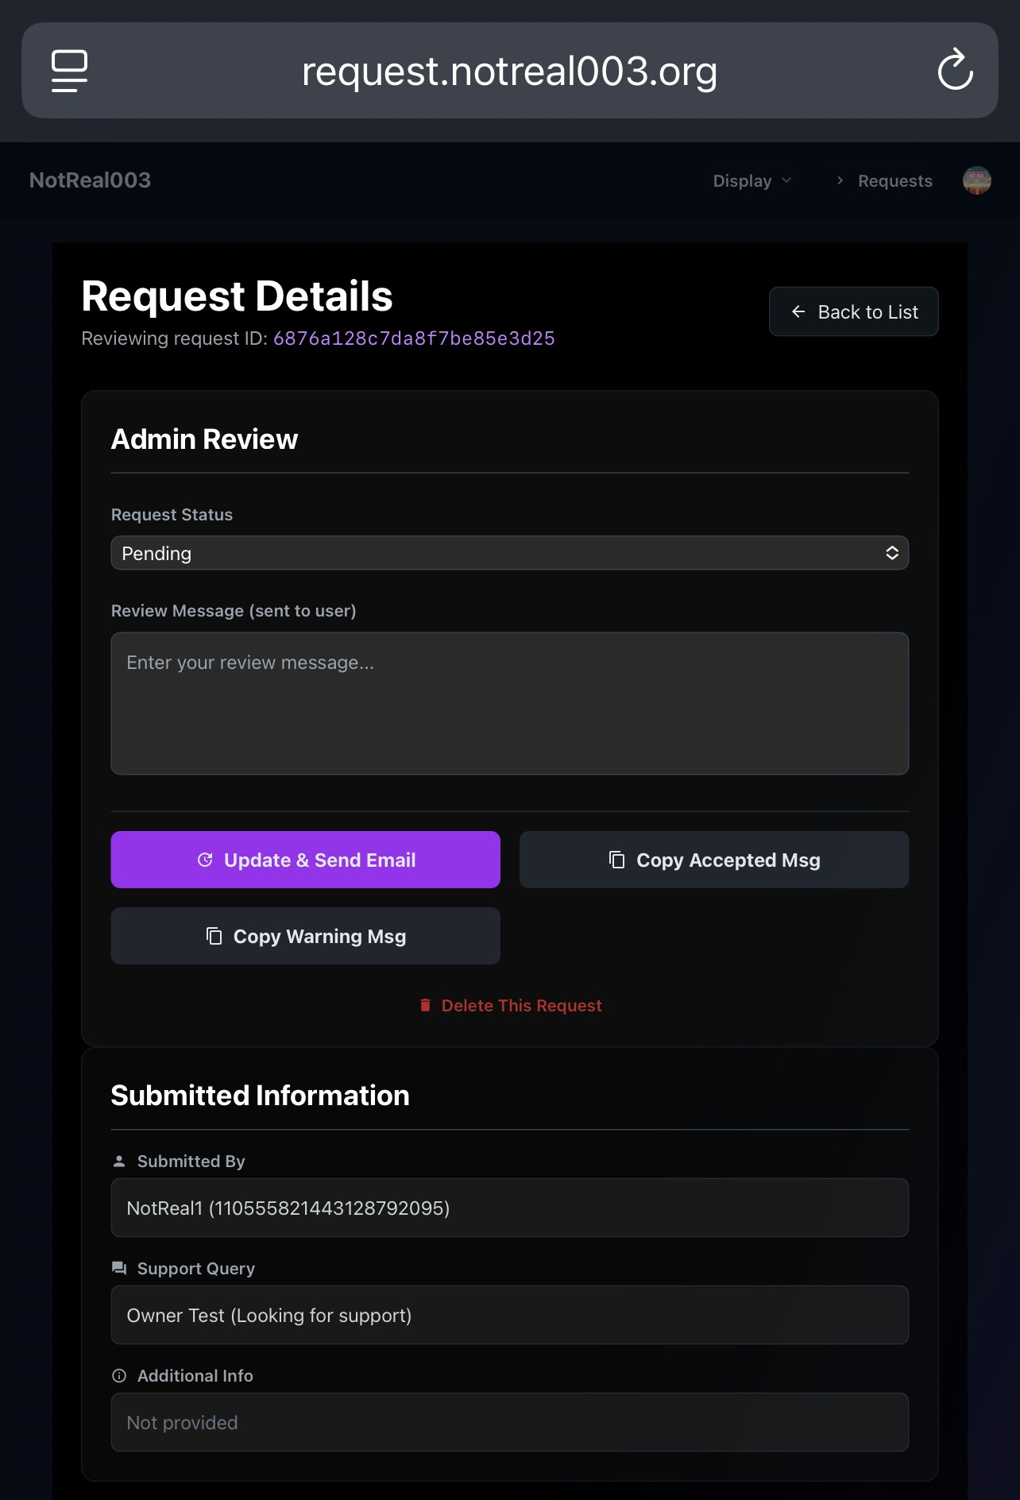Click the request ID 6876a128c7da8f7be85e3d25
Image resolution: width=1020 pixels, height=1500 pixels.
414,338
